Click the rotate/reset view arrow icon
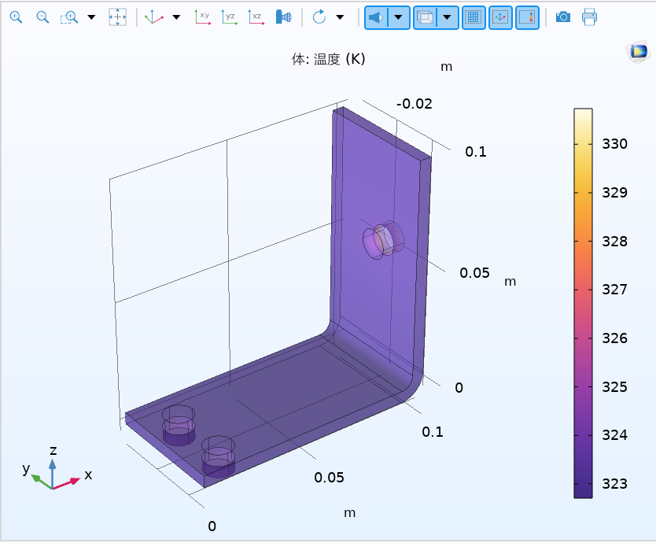 tap(319, 17)
